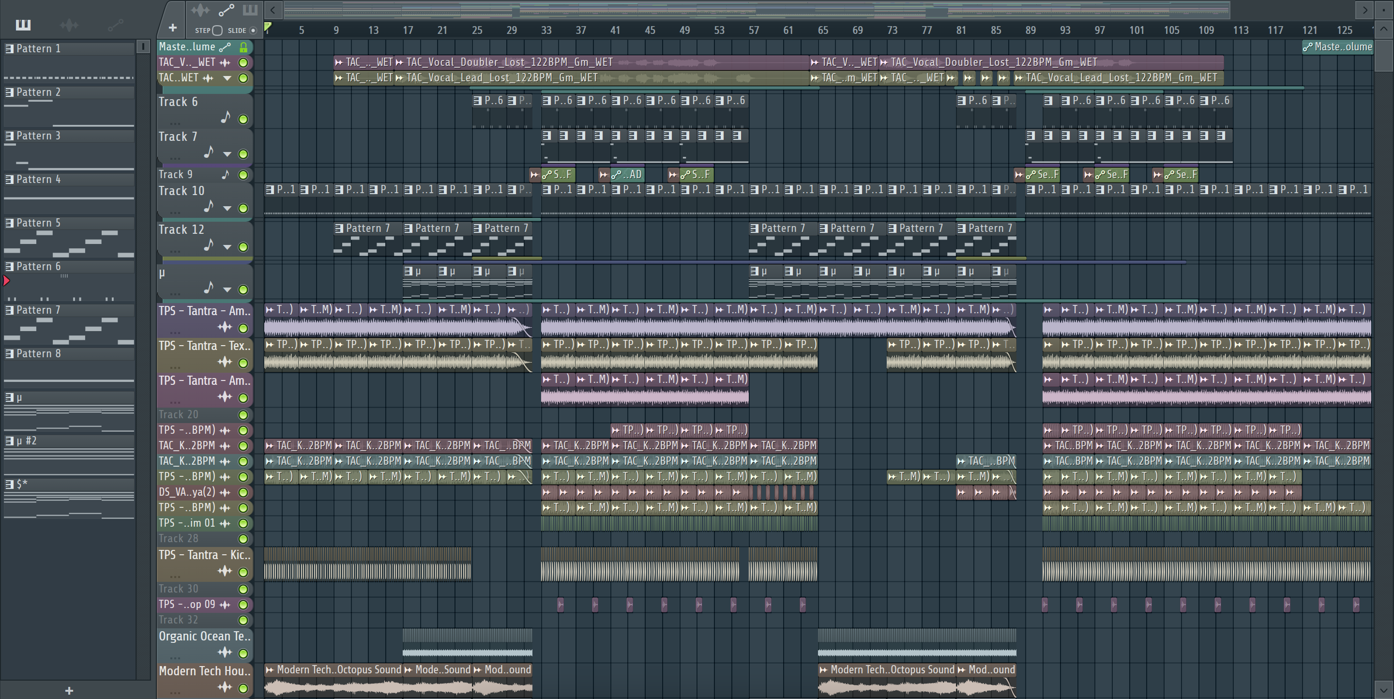Select the automation filter in the picker

[x=115, y=24]
